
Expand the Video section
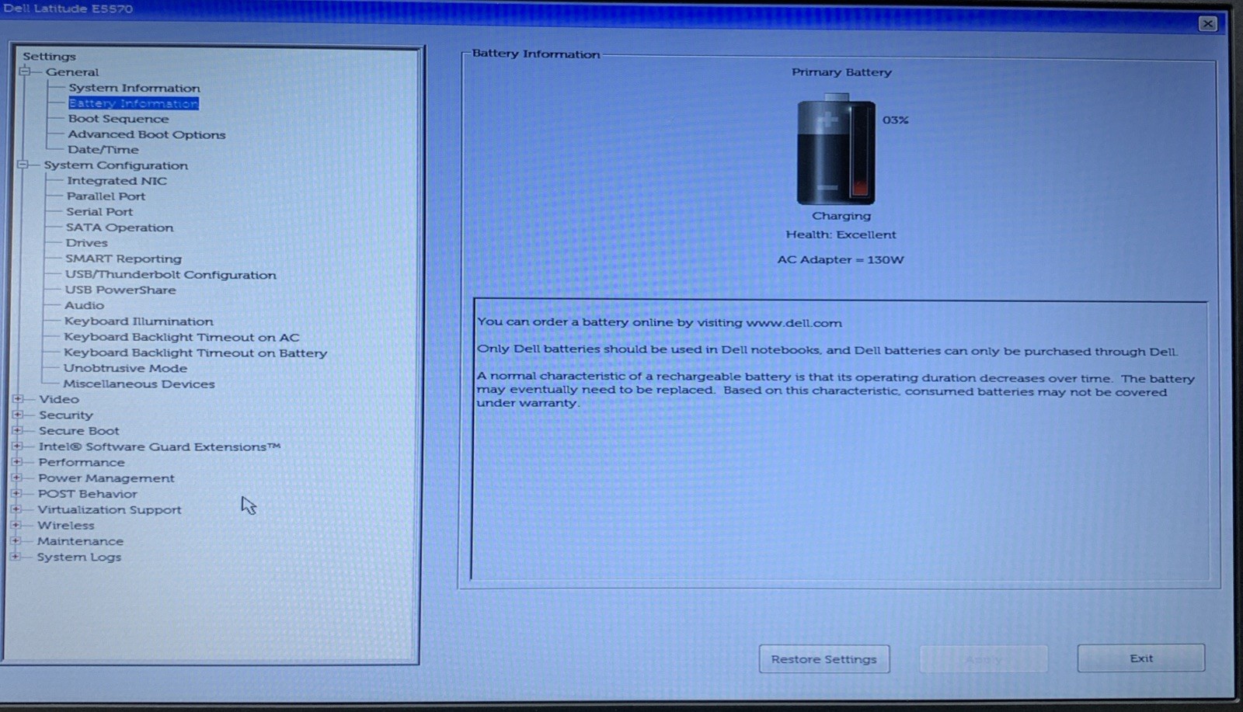pos(18,398)
